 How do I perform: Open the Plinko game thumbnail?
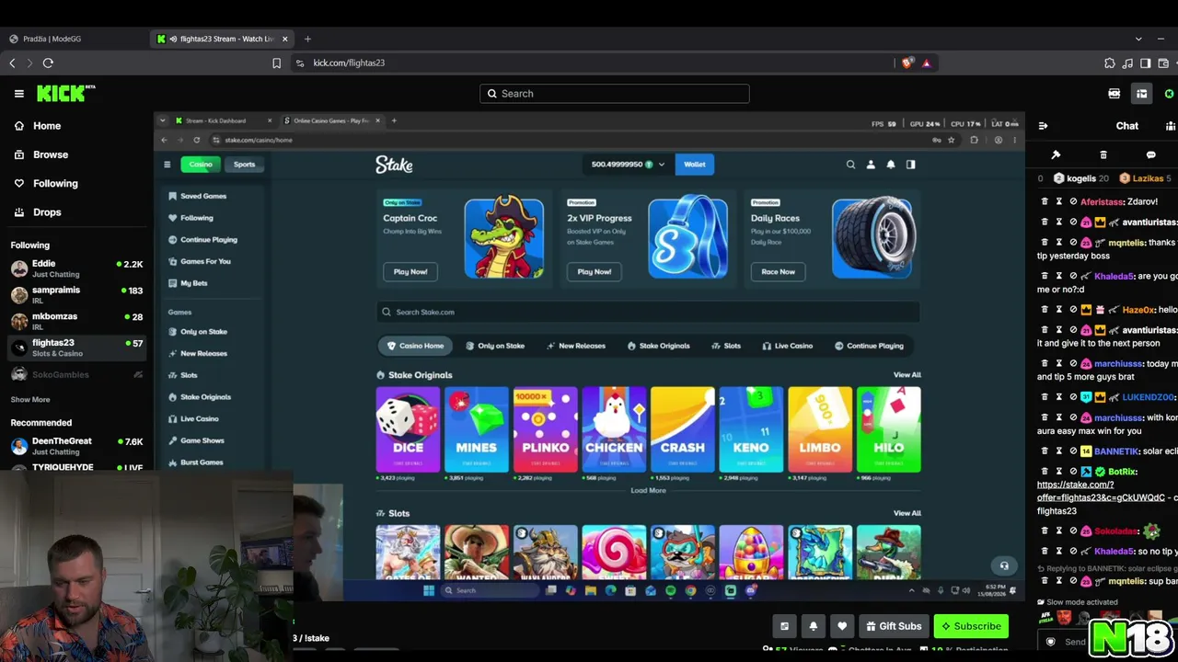click(x=546, y=429)
